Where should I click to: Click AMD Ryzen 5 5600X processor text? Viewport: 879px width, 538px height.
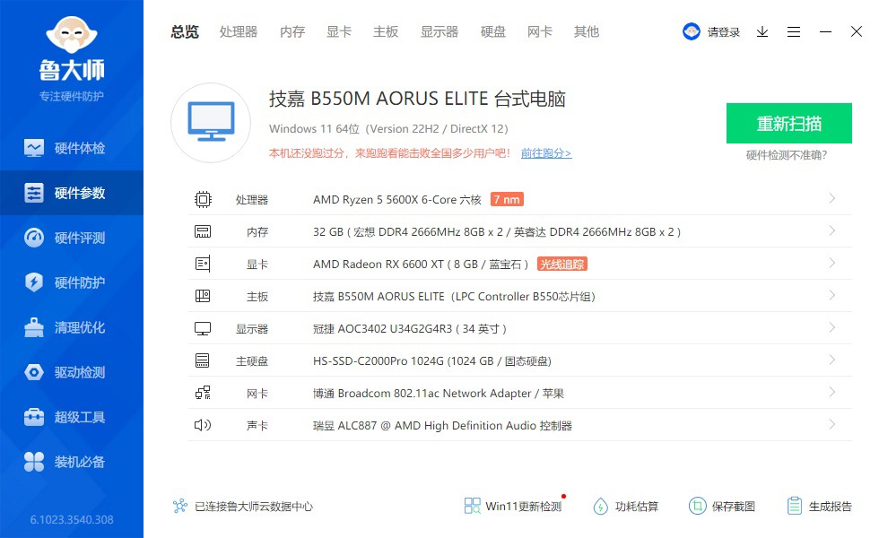(x=396, y=199)
